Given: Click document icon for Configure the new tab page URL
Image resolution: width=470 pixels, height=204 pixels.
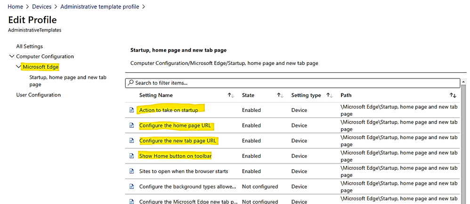Looking at the screenshot, I should 131,141.
